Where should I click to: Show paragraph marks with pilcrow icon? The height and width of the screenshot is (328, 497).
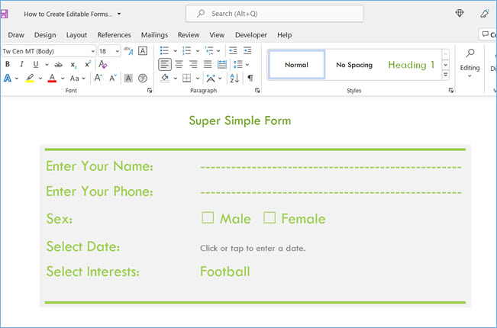[250, 79]
